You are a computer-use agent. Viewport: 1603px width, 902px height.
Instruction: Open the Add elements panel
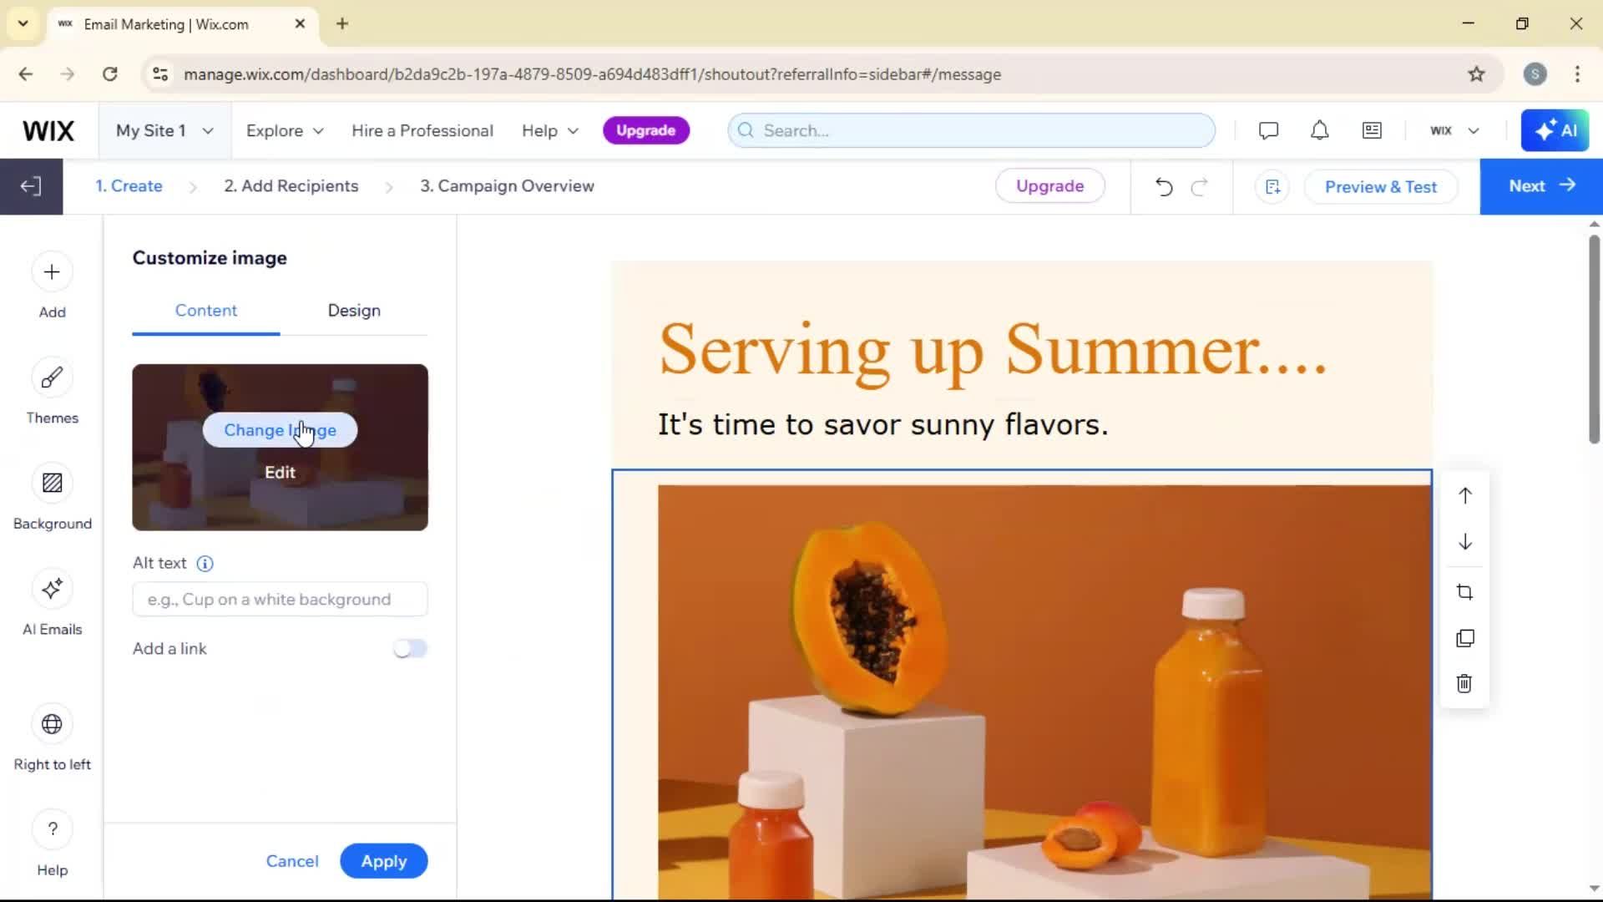point(52,286)
